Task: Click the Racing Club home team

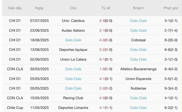Action: 73,98
